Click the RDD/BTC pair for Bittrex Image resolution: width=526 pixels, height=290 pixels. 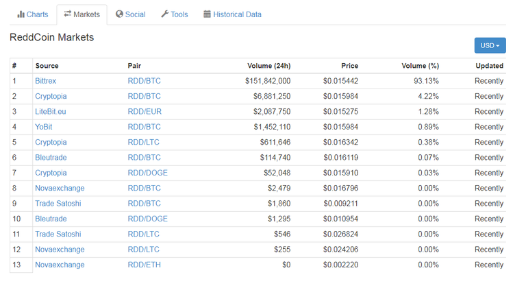tap(145, 81)
